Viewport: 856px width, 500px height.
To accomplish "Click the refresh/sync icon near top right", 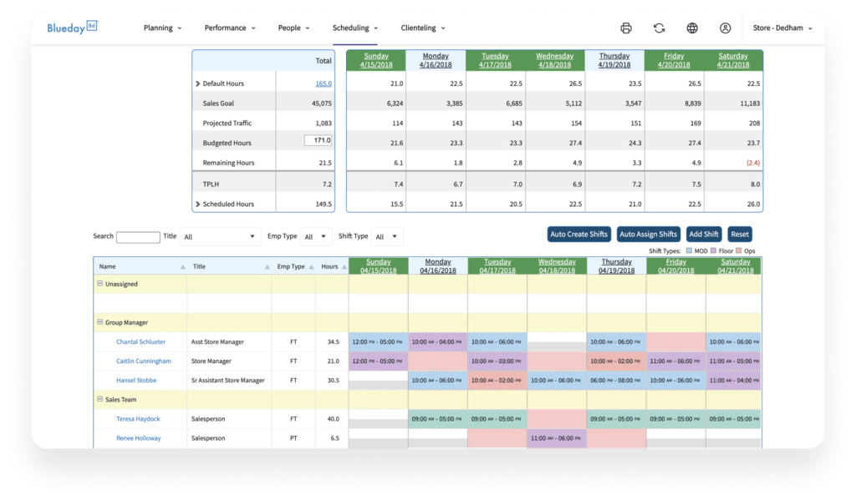I will [659, 28].
